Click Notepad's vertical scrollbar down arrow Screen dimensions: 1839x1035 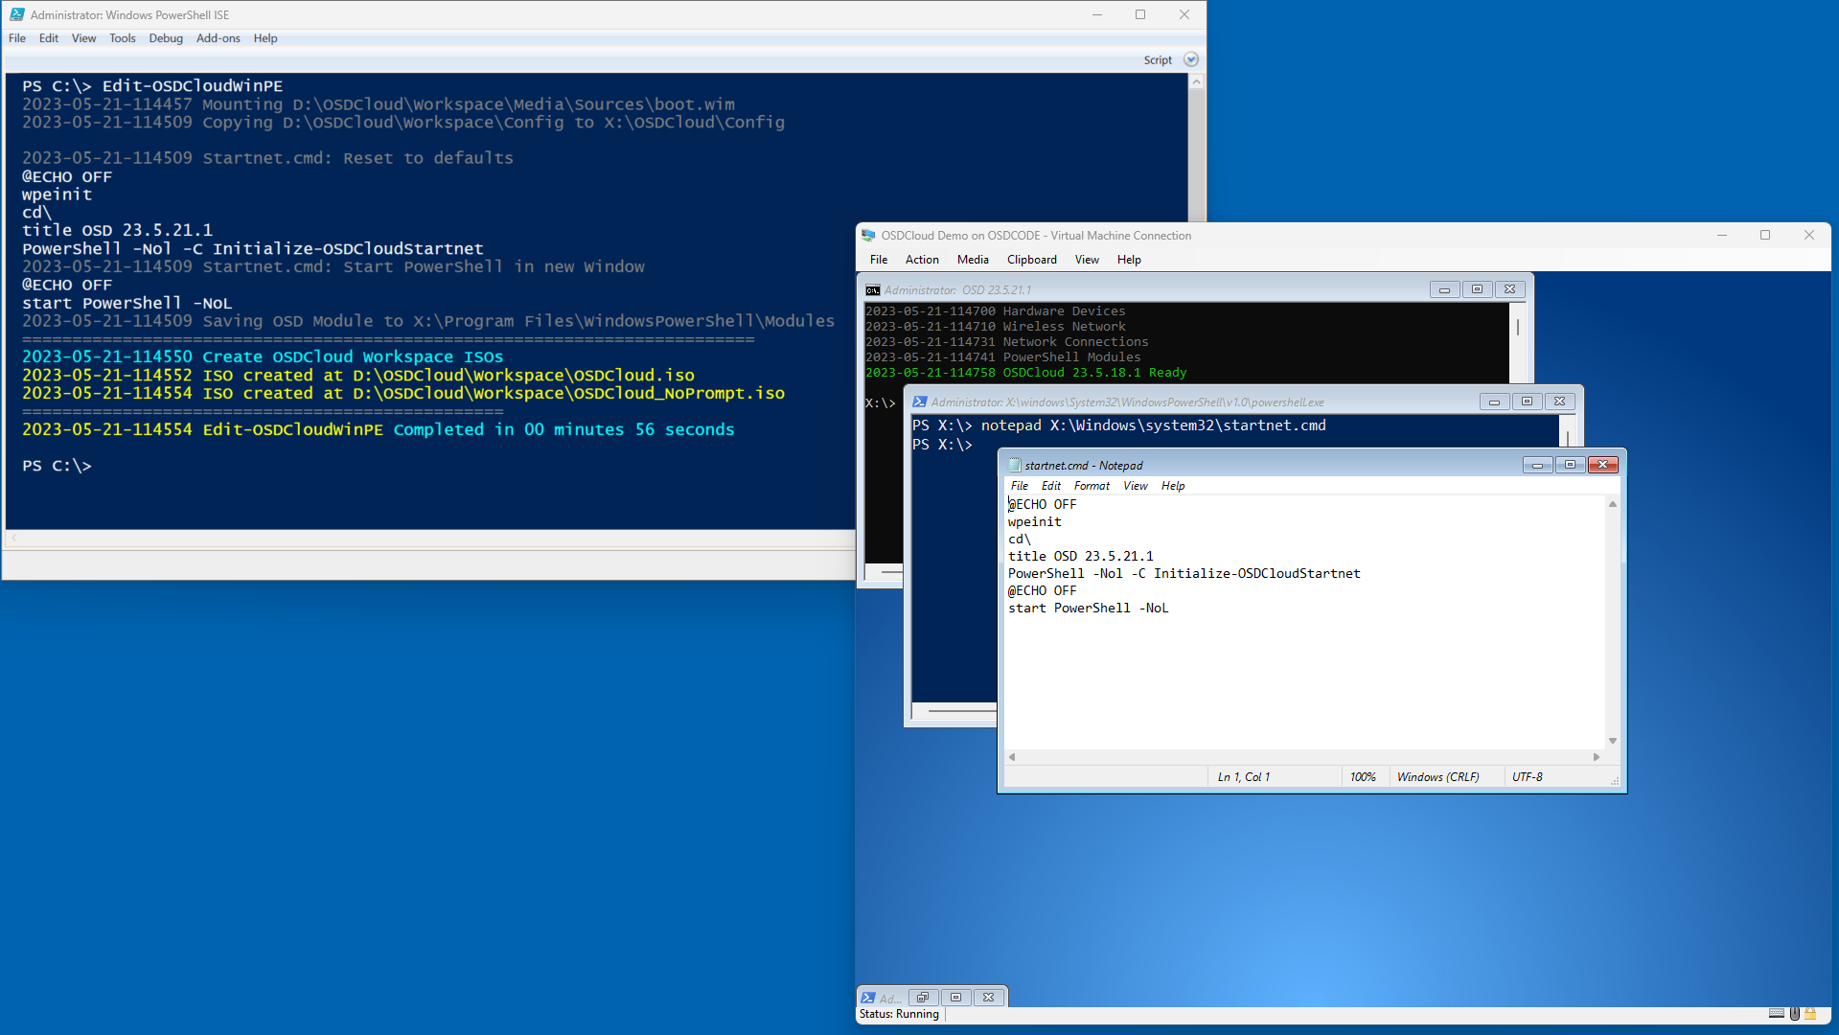(1613, 741)
